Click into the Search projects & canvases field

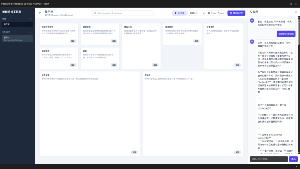123,13
